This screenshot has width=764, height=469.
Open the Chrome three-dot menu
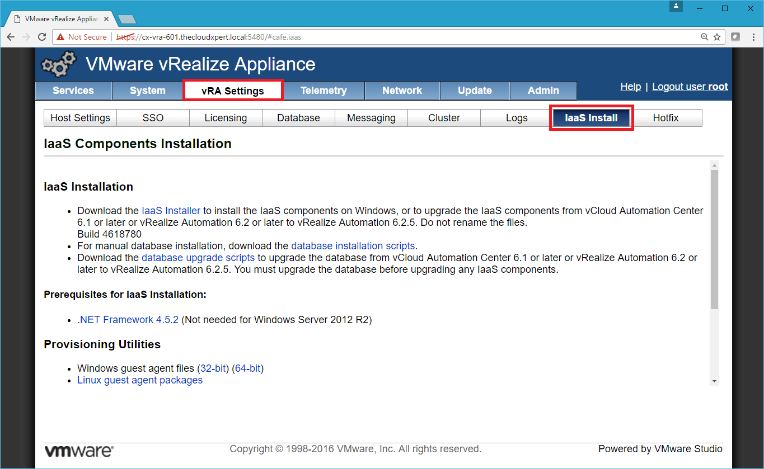click(752, 37)
